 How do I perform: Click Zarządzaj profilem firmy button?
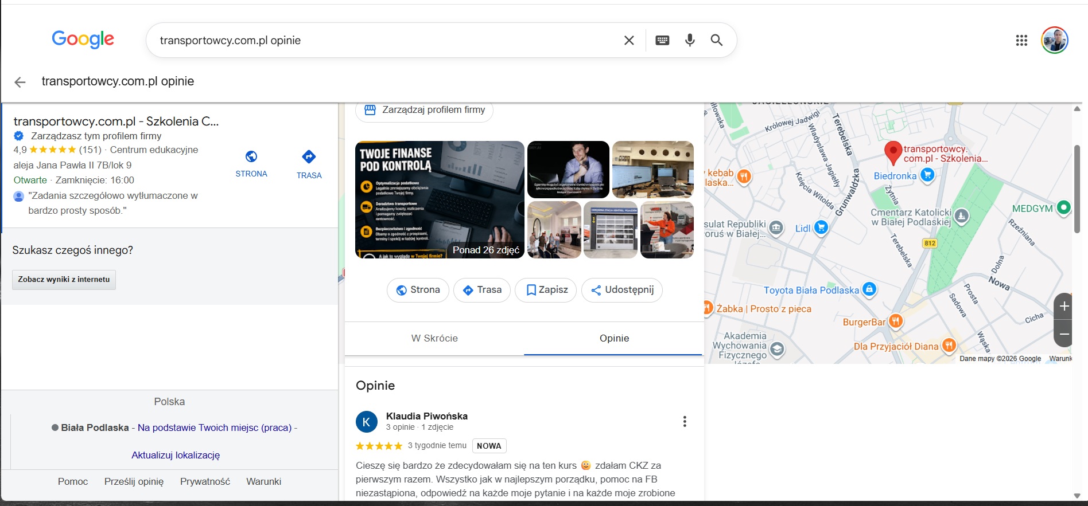tap(424, 110)
